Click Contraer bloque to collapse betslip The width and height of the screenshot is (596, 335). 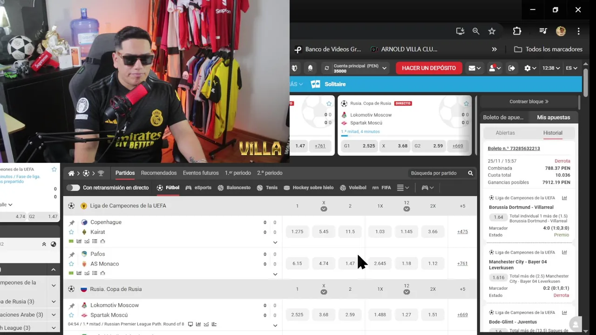tap(529, 101)
